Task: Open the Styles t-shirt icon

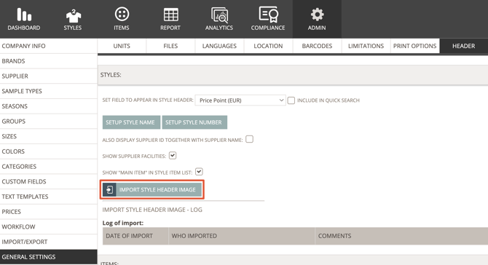Action: coord(73,15)
